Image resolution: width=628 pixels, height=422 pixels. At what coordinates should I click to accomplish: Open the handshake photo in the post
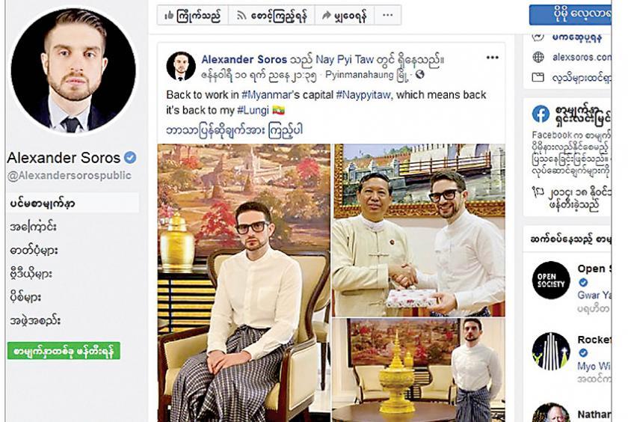(419, 230)
